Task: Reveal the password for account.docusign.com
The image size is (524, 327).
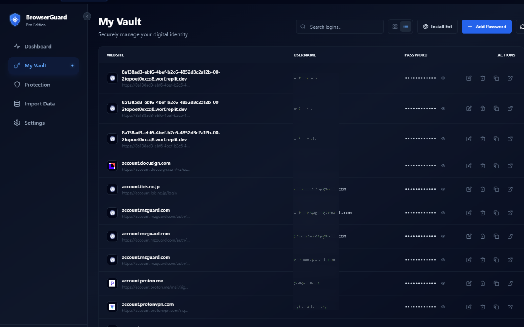Action: (443, 166)
